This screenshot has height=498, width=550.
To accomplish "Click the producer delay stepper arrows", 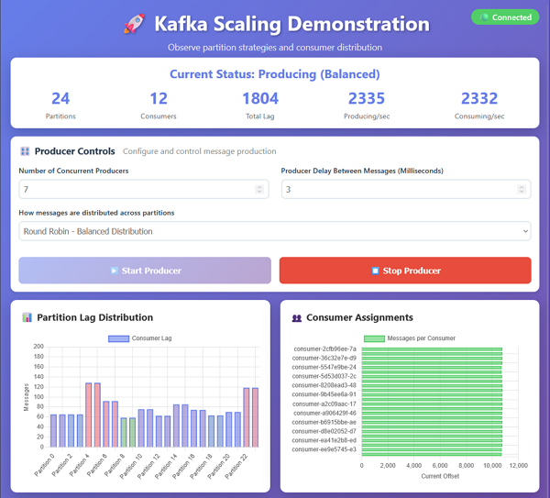I will point(522,190).
